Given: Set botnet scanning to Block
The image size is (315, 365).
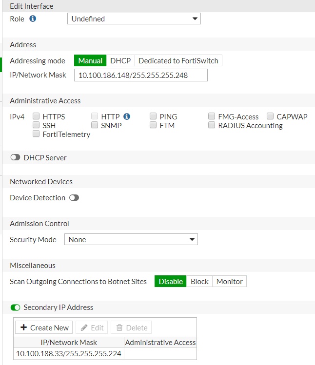Looking at the screenshot, I should tap(199, 282).
